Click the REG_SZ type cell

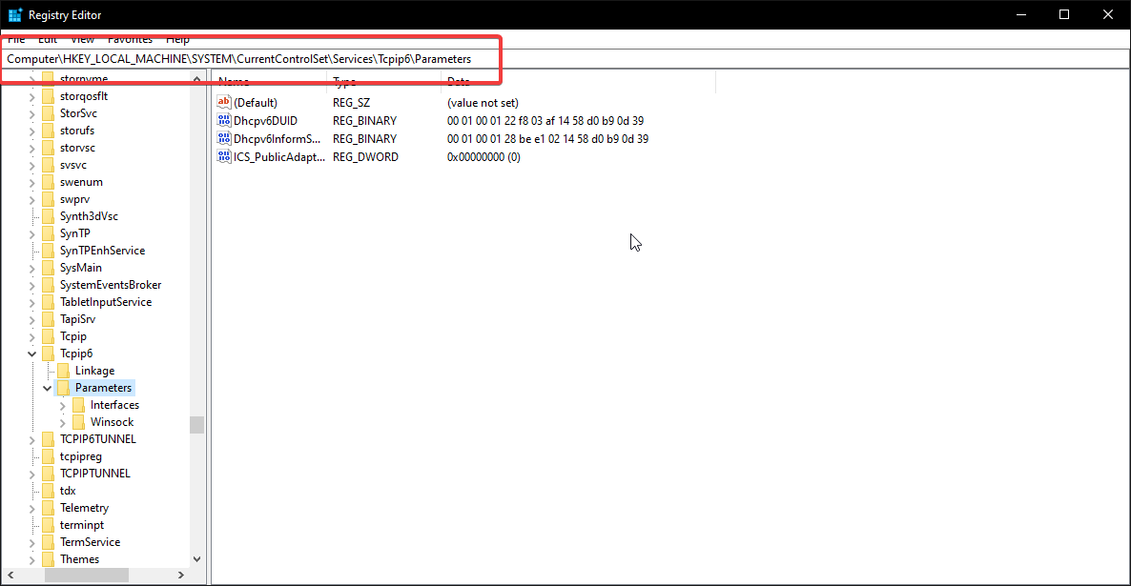point(351,102)
